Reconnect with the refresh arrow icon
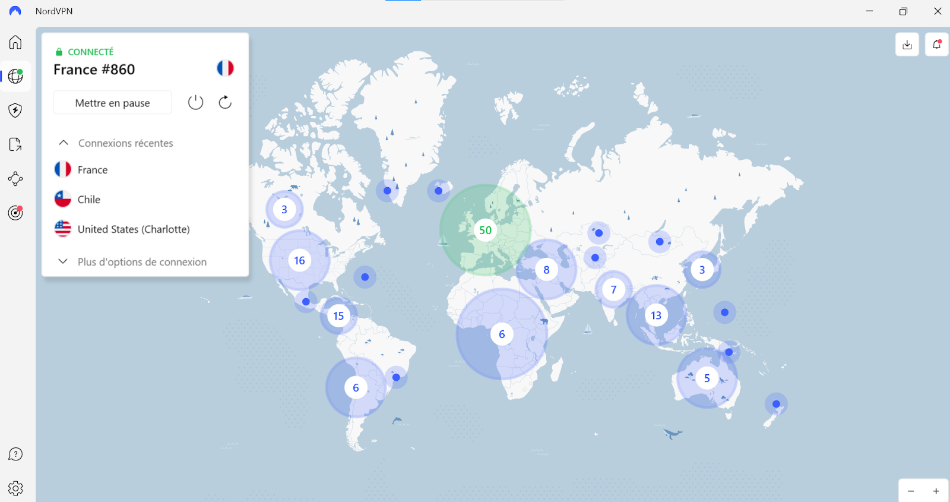Viewport: 950px width, 502px height. tap(225, 103)
